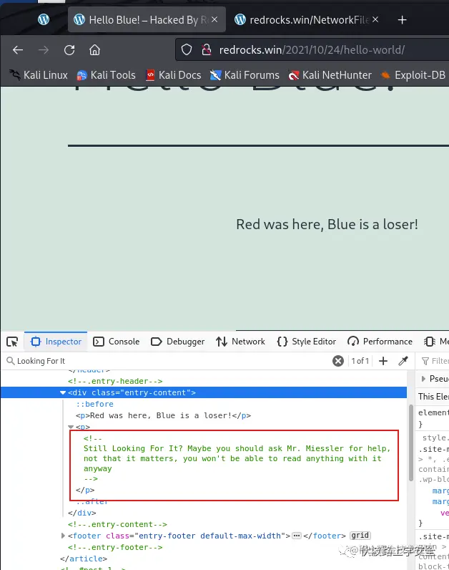Collapse the div entry-content node
The image size is (449, 570).
pyautogui.click(x=63, y=392)
